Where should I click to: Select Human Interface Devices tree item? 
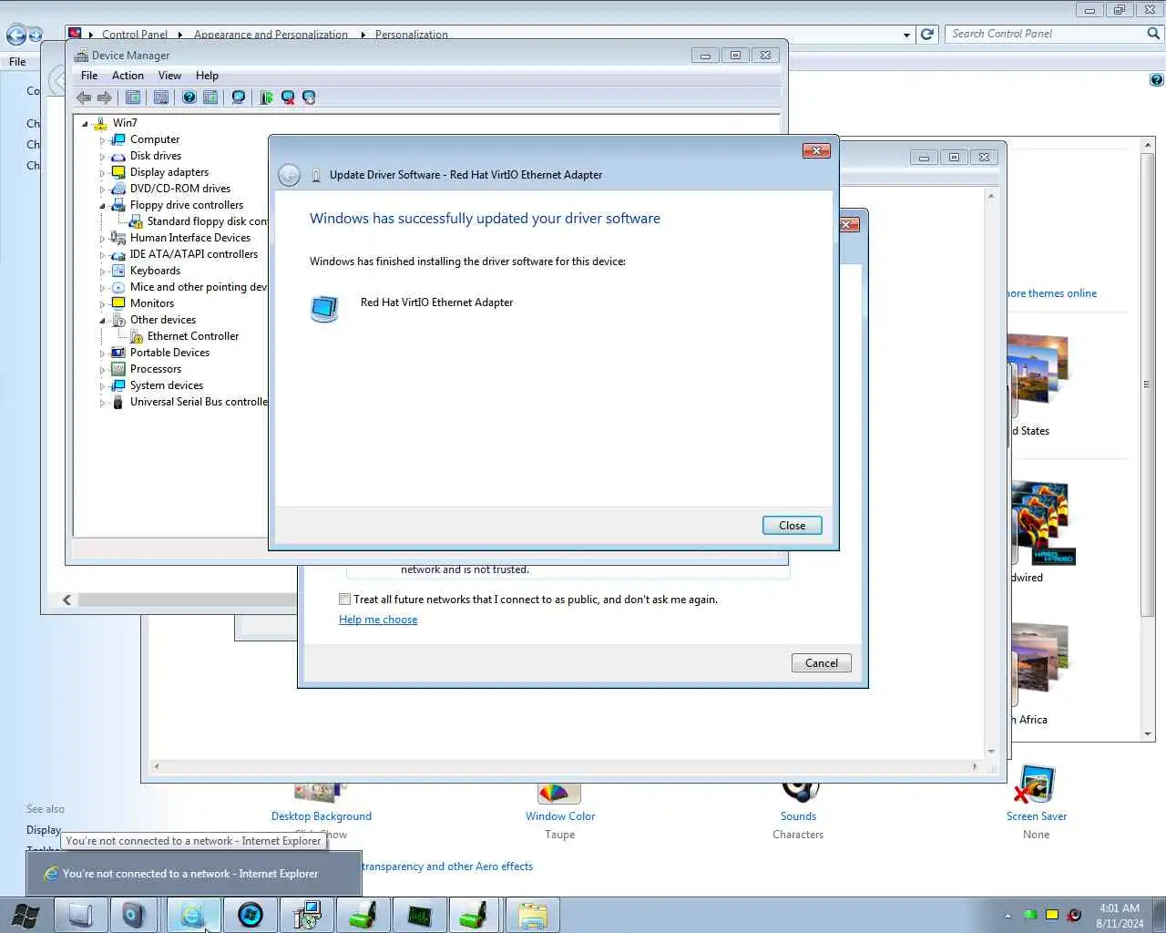pyautogui.click(x=189, y=238)
